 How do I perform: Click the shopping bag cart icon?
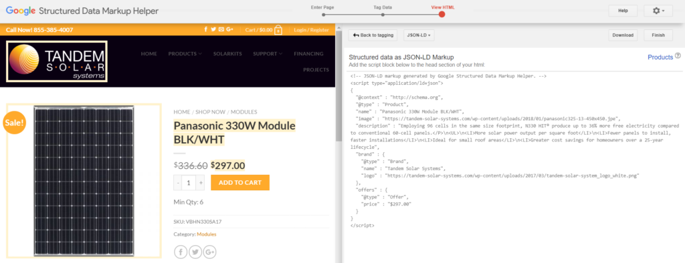(x=278, y=30)
